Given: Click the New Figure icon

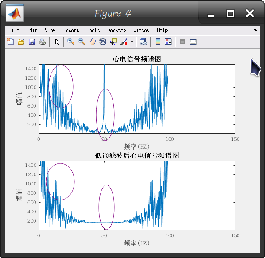Looking at the screenshot, I should [11, 42].
